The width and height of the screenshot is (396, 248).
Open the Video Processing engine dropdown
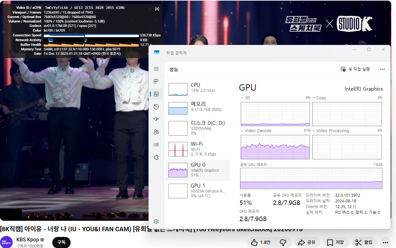314,131
